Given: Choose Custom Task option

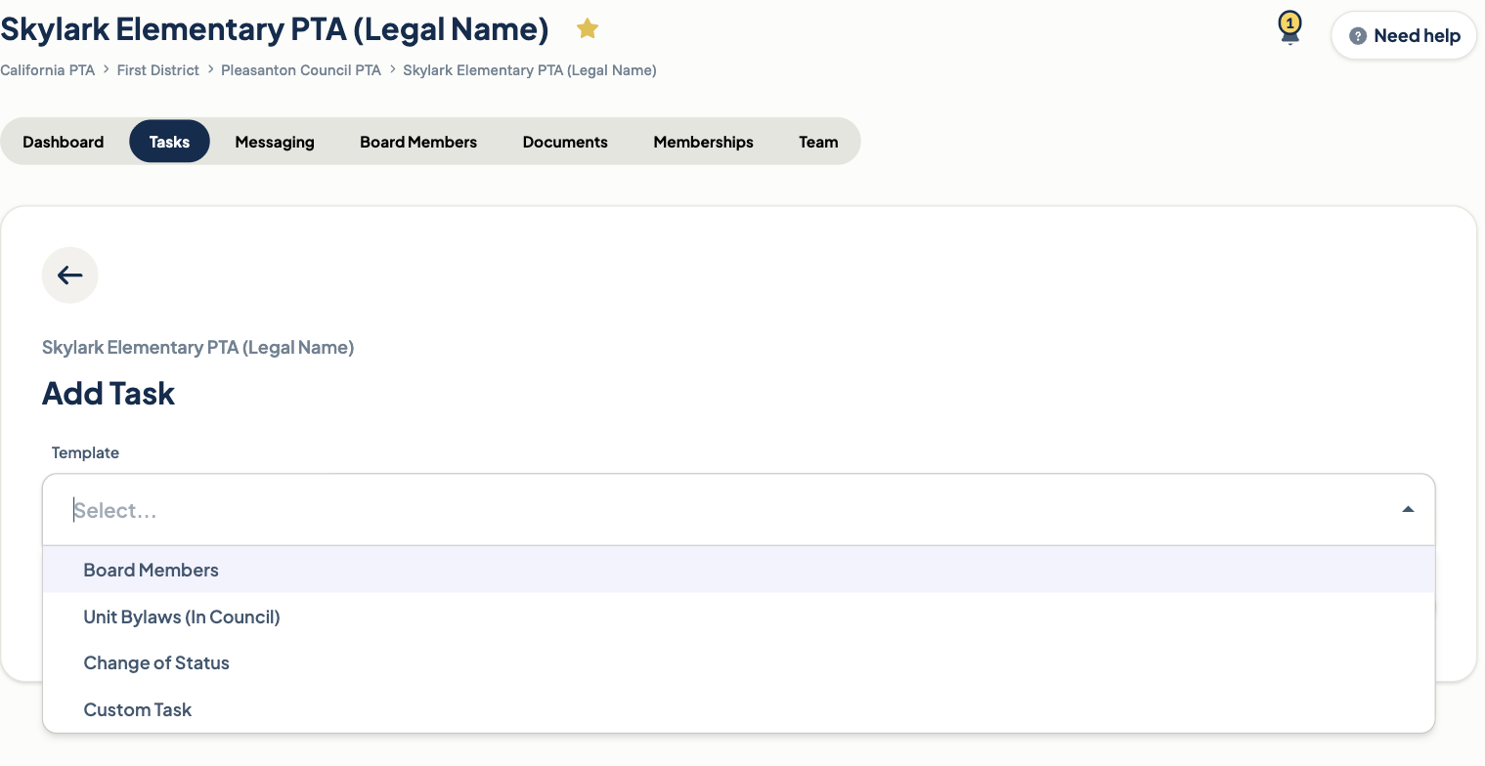Looking at the screenshot, I should [738, 709].
